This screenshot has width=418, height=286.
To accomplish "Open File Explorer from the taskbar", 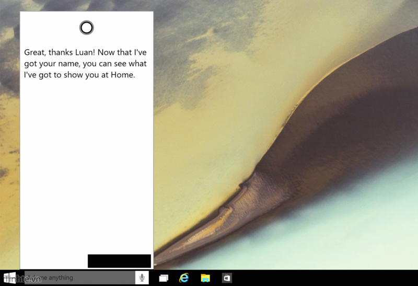I will 205,278.
